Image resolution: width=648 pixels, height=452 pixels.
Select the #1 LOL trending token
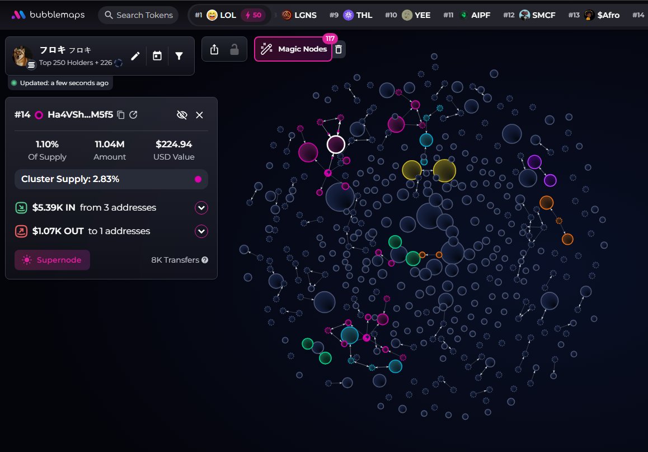click(221, 15)
